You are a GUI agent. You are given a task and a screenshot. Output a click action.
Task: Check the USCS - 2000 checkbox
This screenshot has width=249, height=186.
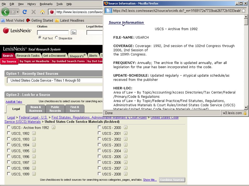point(99,127)
